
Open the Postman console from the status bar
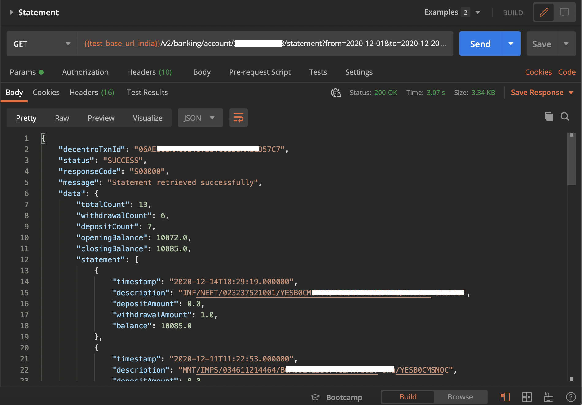tap(505, 397)
